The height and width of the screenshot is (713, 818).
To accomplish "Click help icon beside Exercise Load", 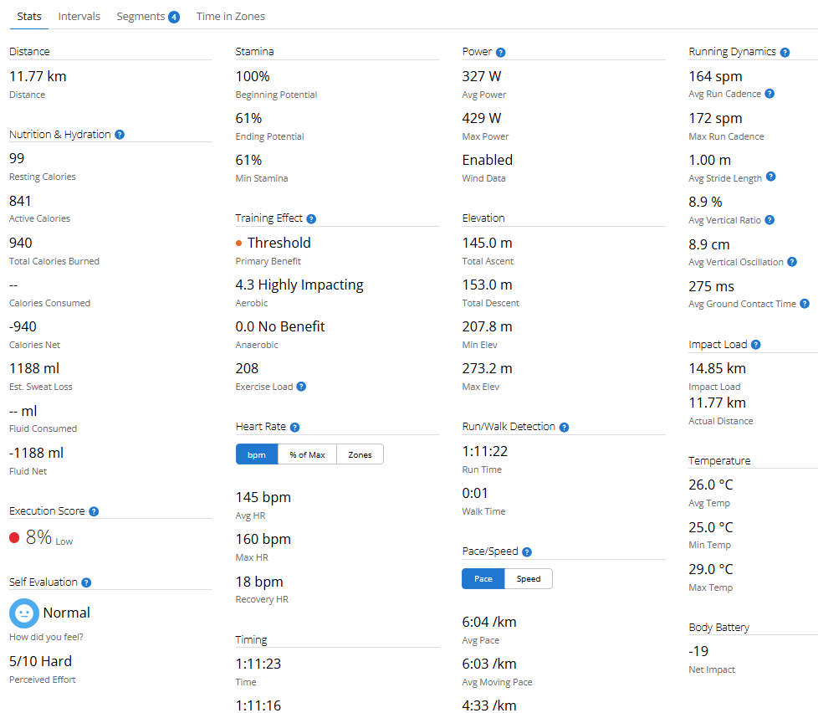I will coord(301,387).
